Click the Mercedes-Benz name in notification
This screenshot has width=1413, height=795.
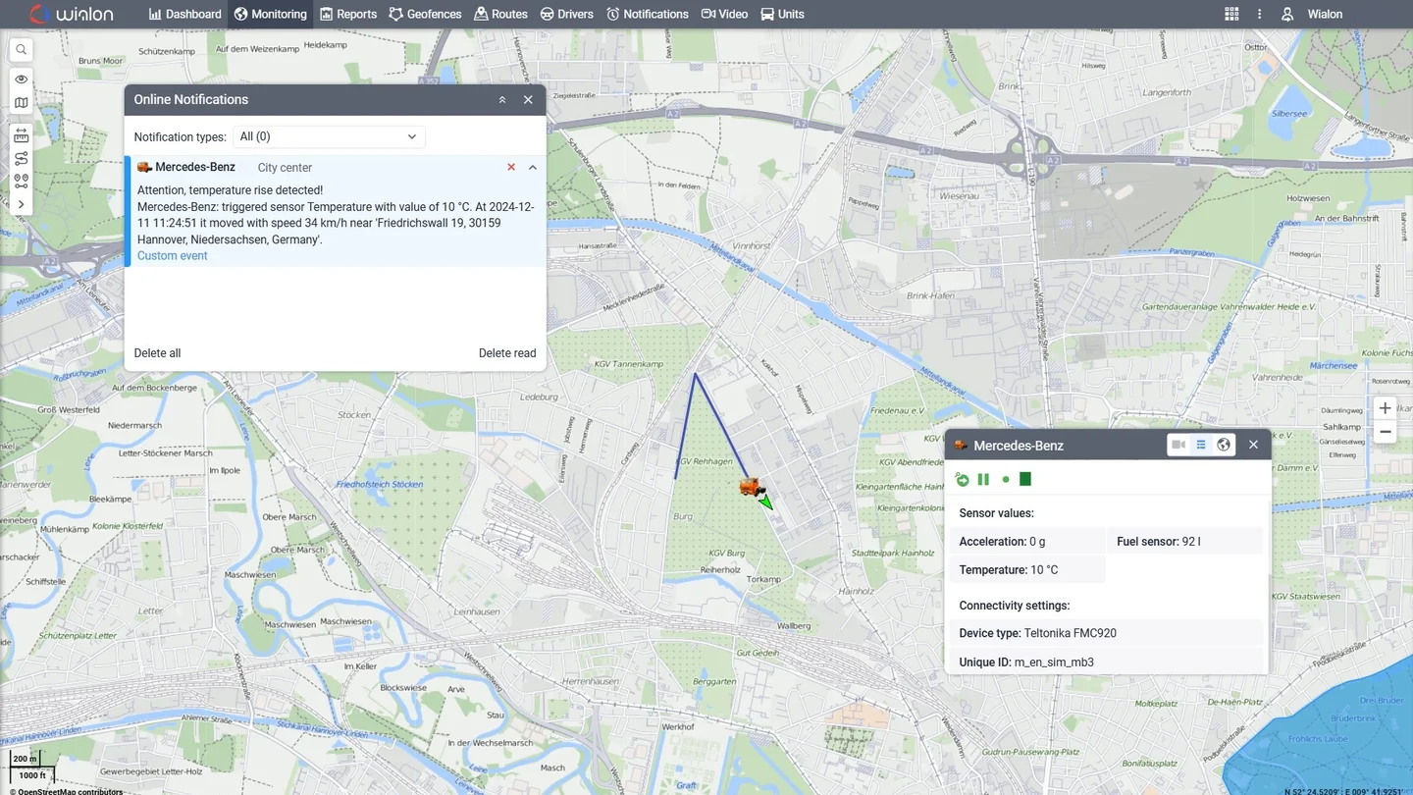(195, 167)
